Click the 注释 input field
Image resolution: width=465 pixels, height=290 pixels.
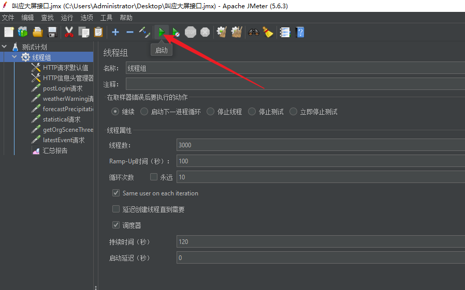pyautogui.click(x=295, y=84)
